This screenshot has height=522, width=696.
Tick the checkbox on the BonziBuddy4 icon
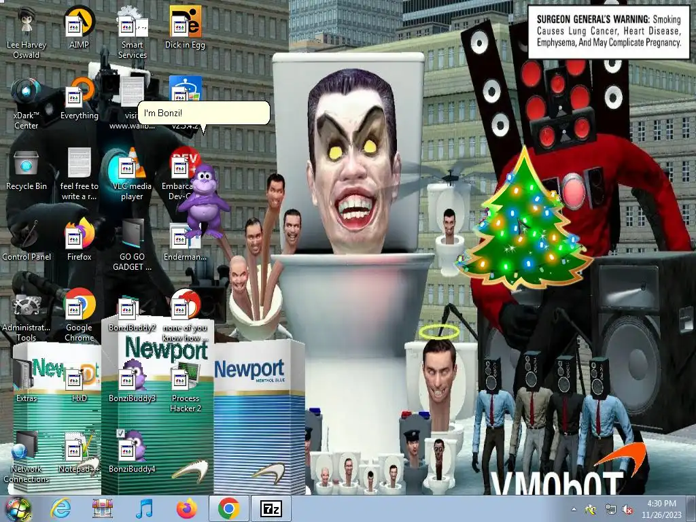(120, 433)
